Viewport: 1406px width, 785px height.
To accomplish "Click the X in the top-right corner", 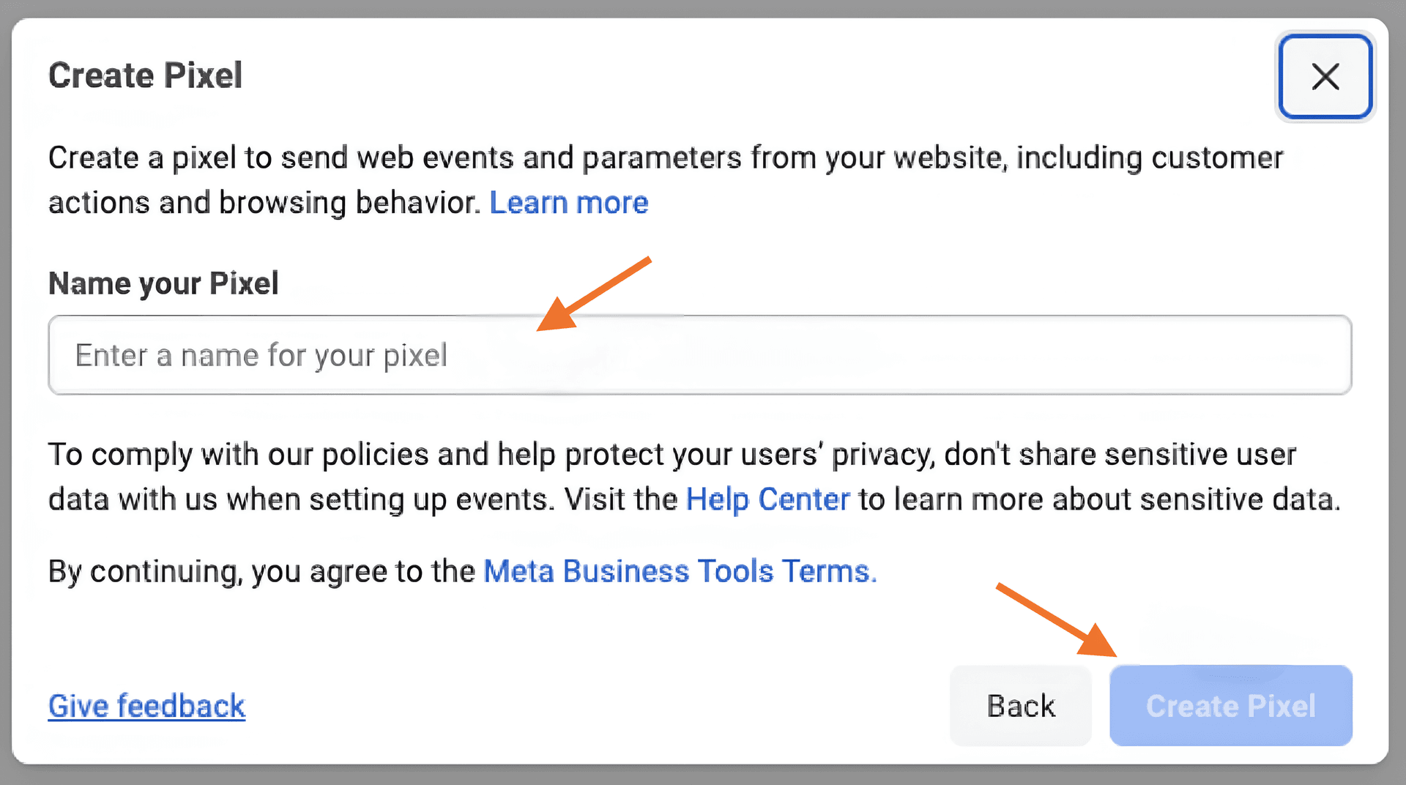I will (x=1325, y=76).
